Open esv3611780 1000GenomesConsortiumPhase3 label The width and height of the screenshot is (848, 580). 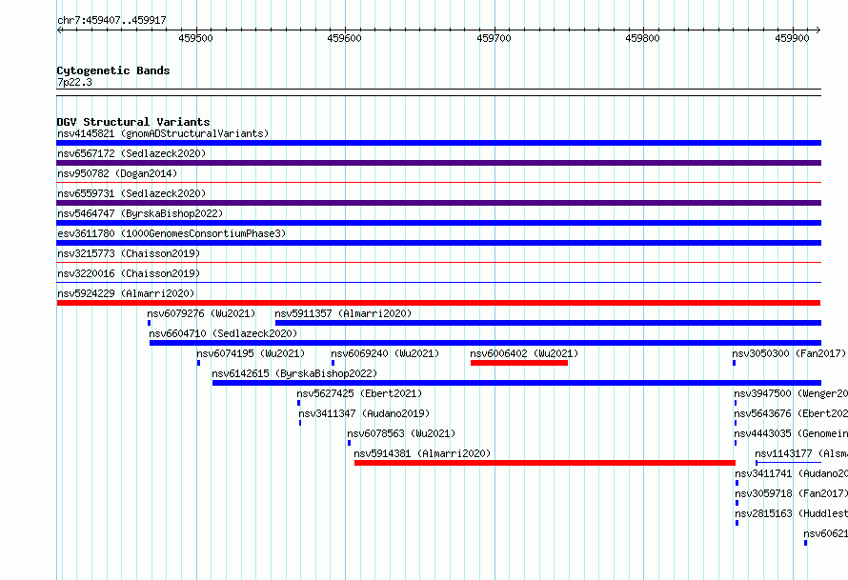[172, 233]
